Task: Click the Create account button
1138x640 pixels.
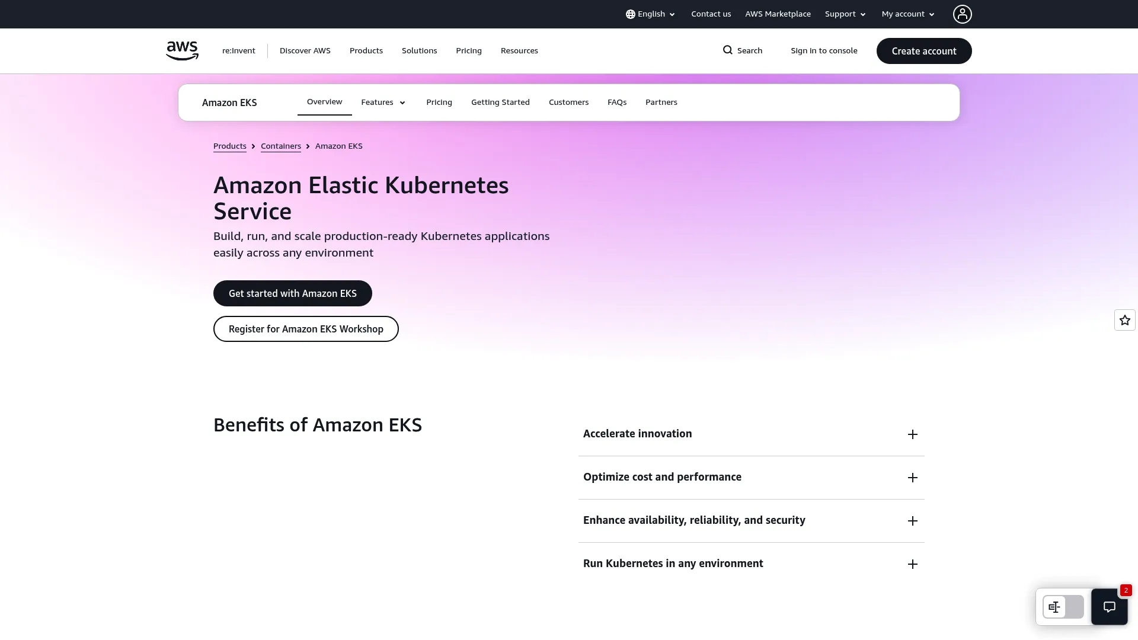Action: tap(923, 51)
